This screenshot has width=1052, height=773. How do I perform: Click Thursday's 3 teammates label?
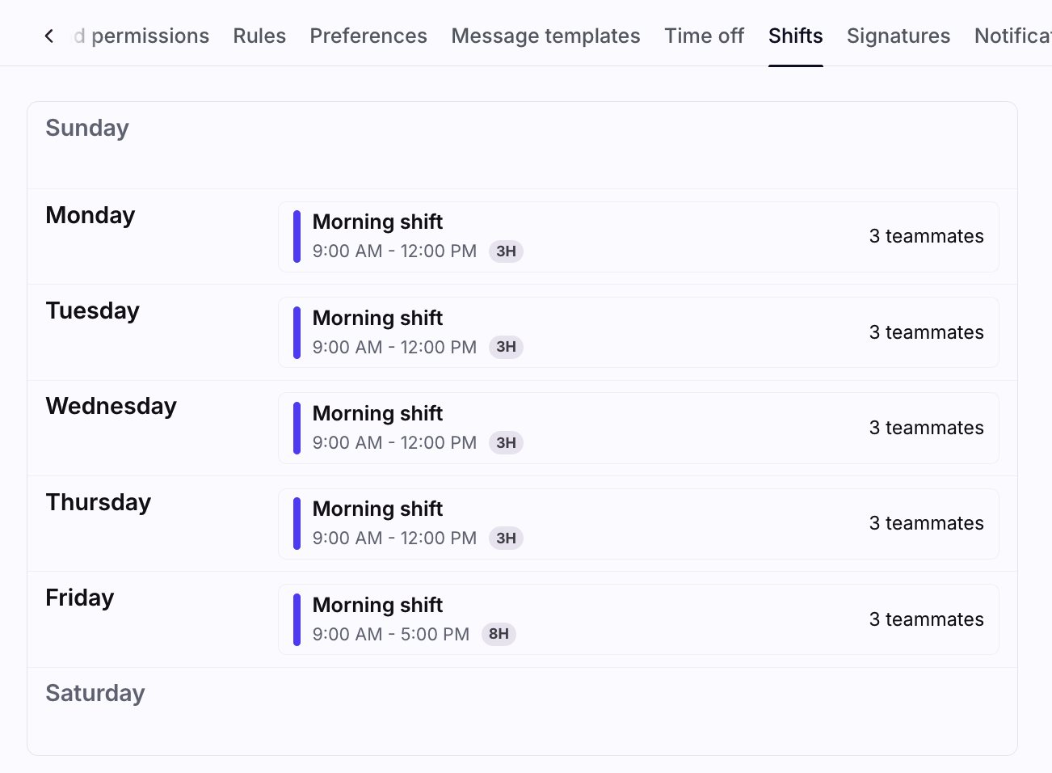pos(926,523)
